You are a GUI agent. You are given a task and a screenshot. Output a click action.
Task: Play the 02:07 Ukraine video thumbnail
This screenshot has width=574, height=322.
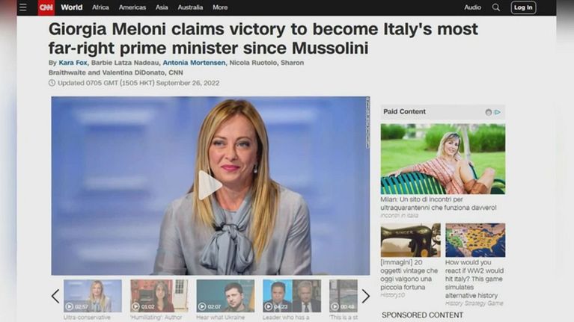tap(225, 296)
